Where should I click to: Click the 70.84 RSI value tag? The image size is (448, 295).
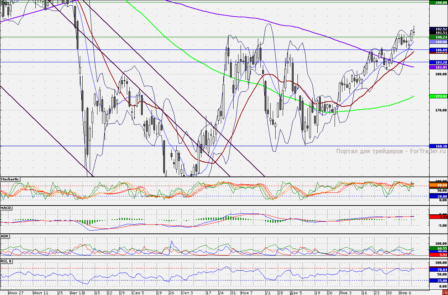(438, 270)
